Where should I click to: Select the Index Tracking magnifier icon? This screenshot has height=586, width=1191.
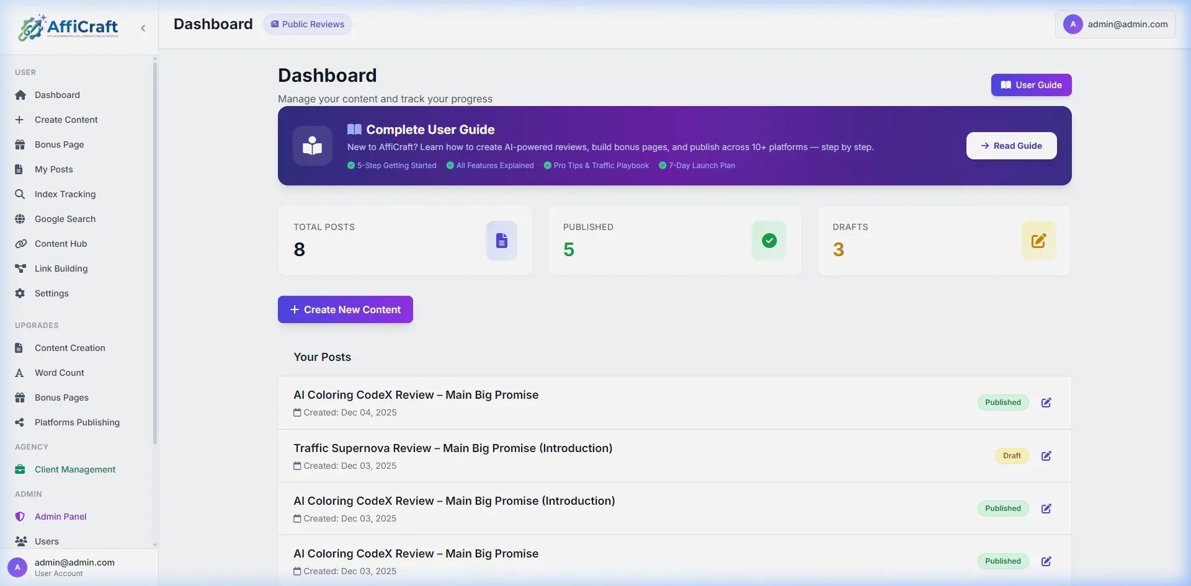[x=20, y=194]
